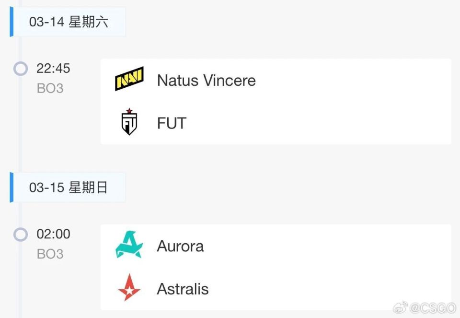Image resolution: width=460 pixels, height=318 pixels.
Task: Click the @CSGO watermark text
Action: tap(430, 308)
